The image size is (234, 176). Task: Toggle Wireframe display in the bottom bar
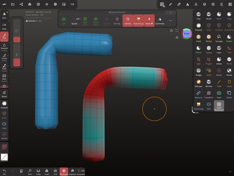pyautogui.click(x=64, y=171)
